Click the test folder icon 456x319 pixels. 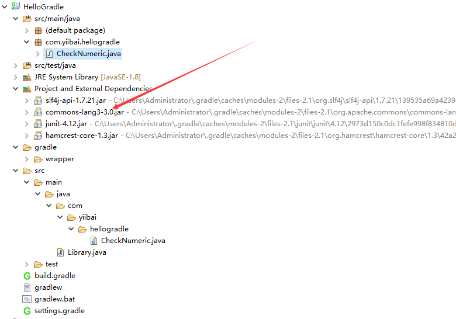(x=38, y=265)
